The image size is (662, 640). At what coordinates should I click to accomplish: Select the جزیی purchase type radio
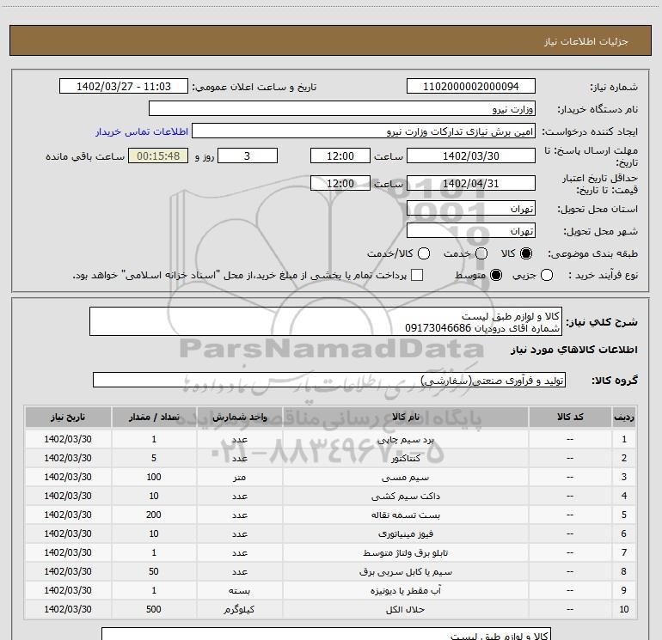pos(546,275)
